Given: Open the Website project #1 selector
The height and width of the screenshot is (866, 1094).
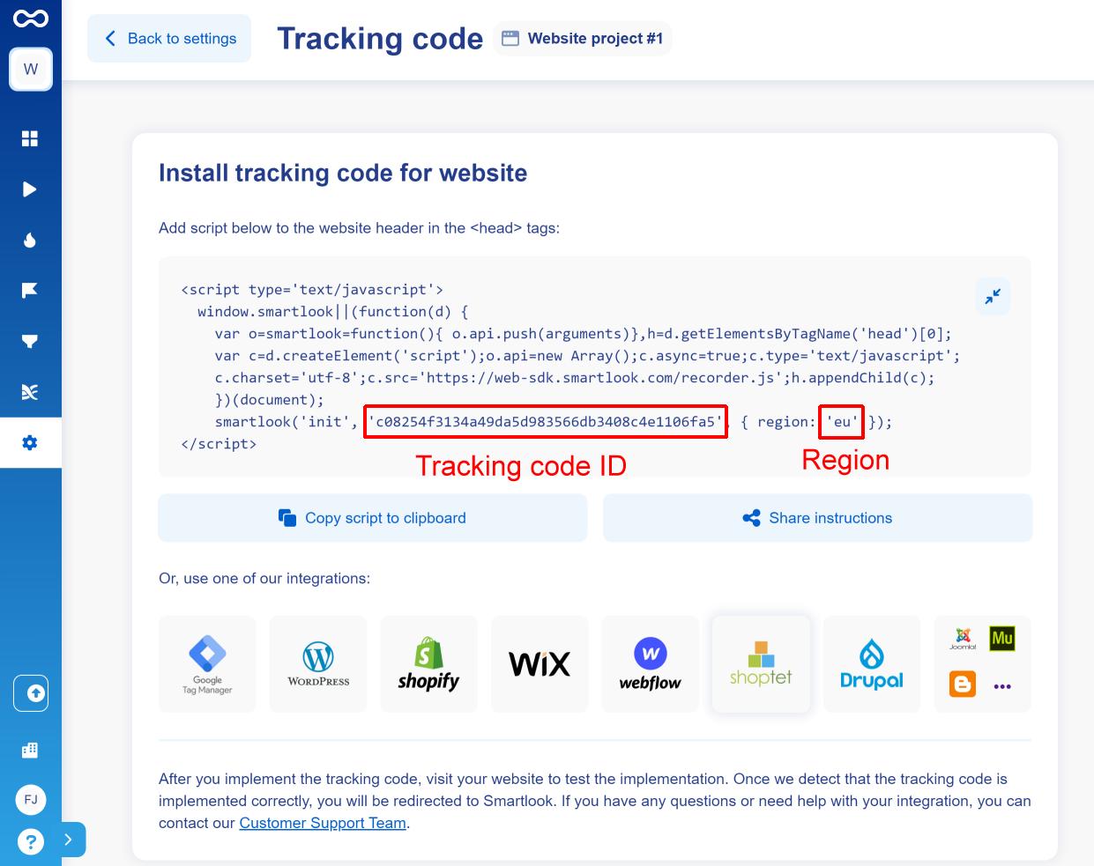Looking at the screenshot, I should tap(583, 39).
